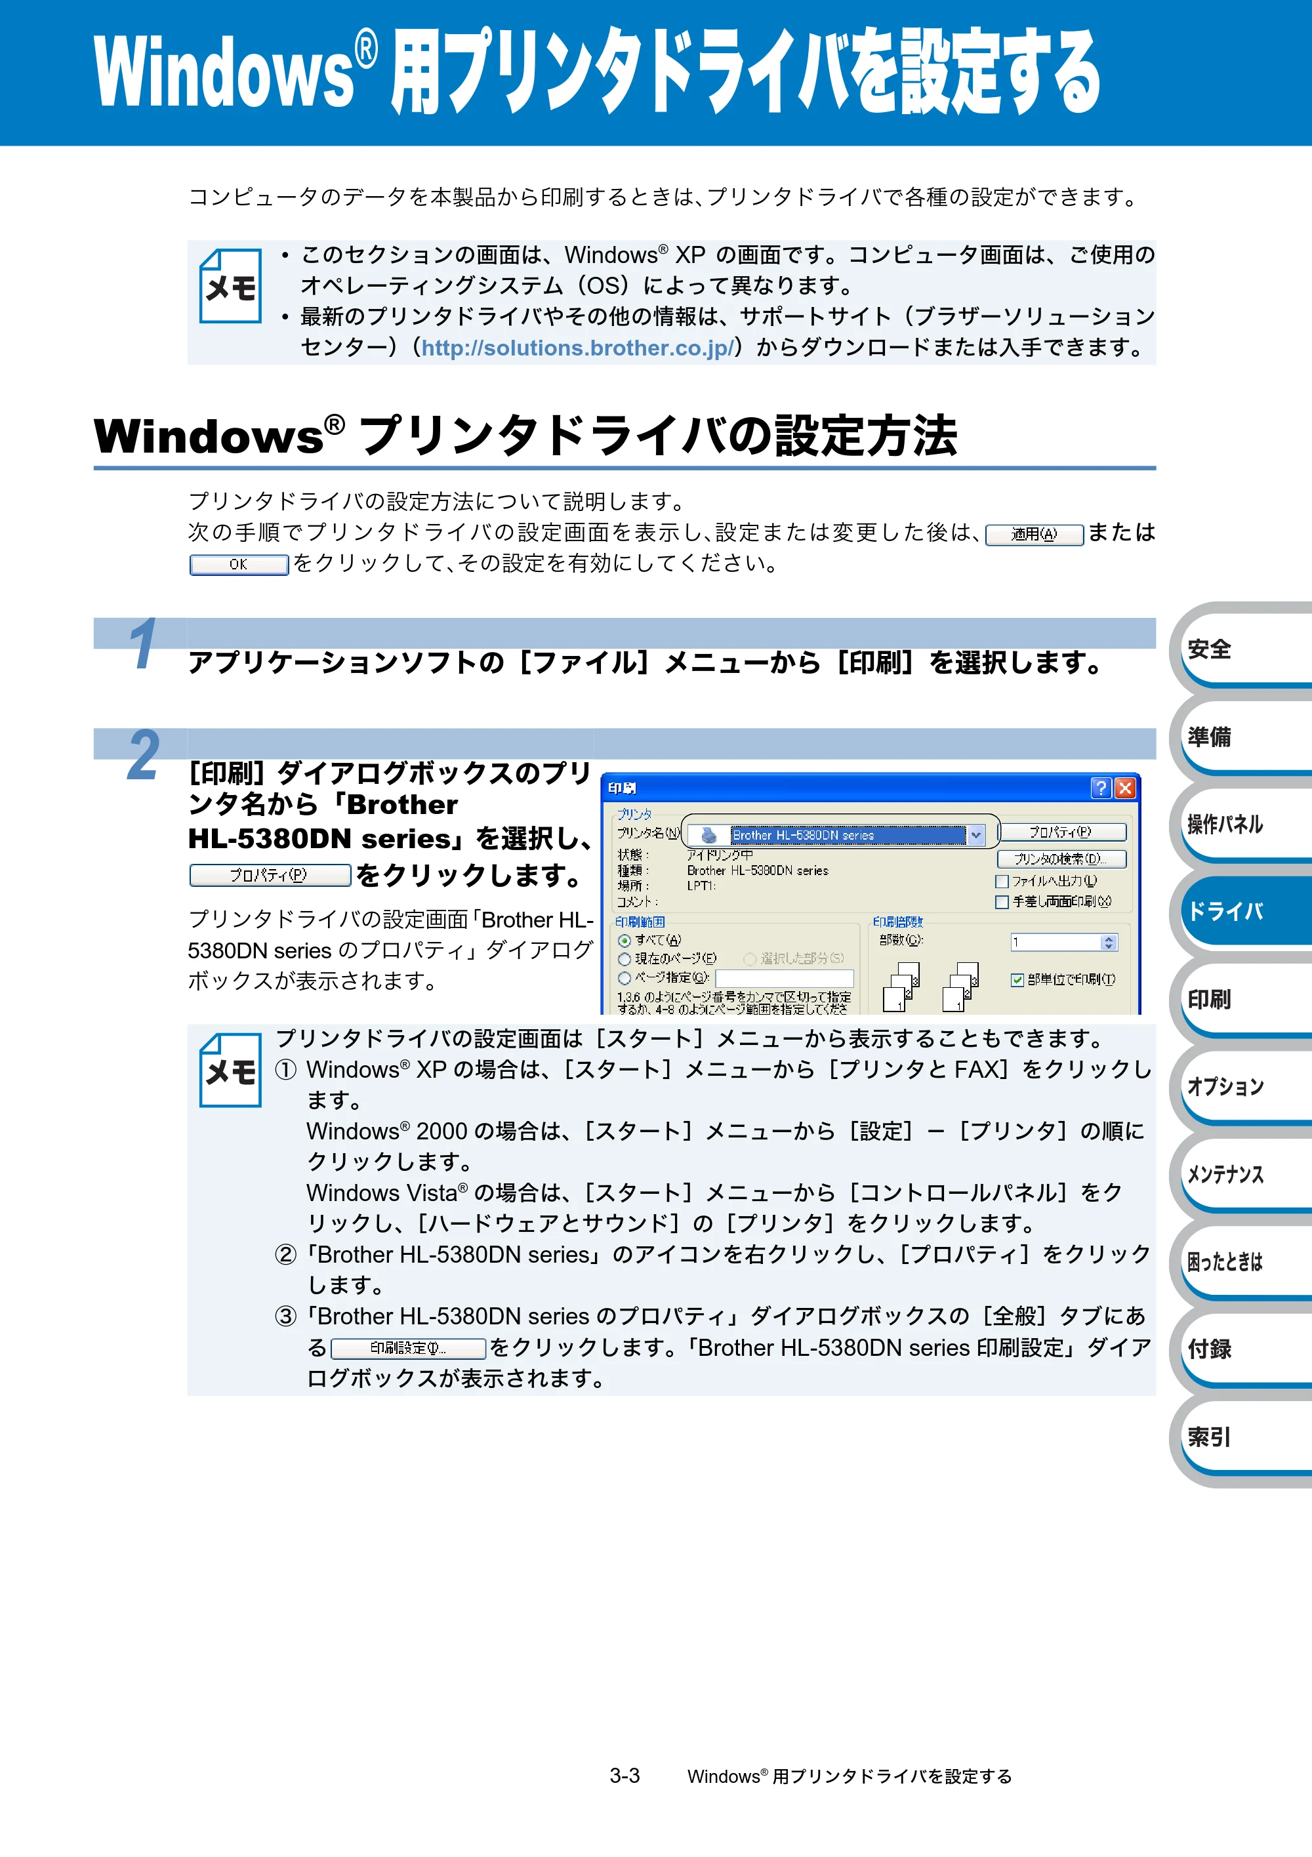
Task: Select the 現在のページ radio button
Action: [625, 958]
